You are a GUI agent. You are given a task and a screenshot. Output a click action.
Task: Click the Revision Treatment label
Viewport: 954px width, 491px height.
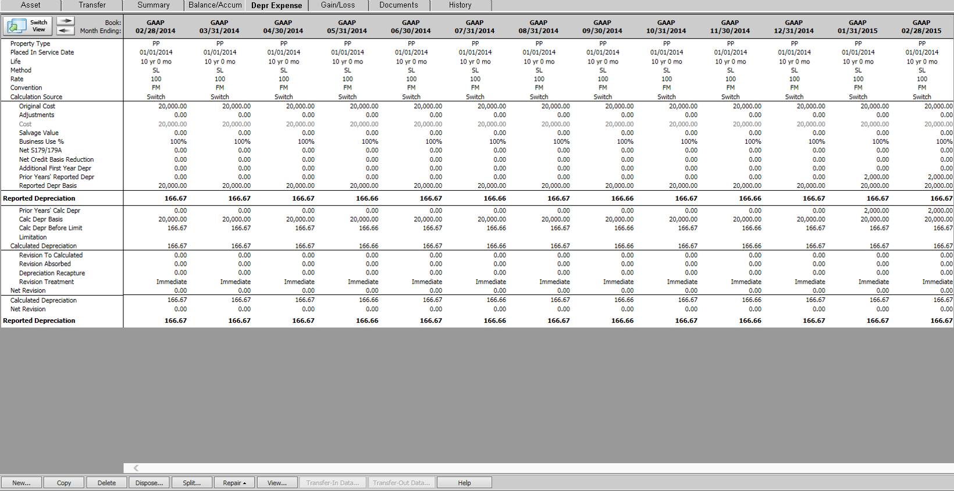point(47,282)
